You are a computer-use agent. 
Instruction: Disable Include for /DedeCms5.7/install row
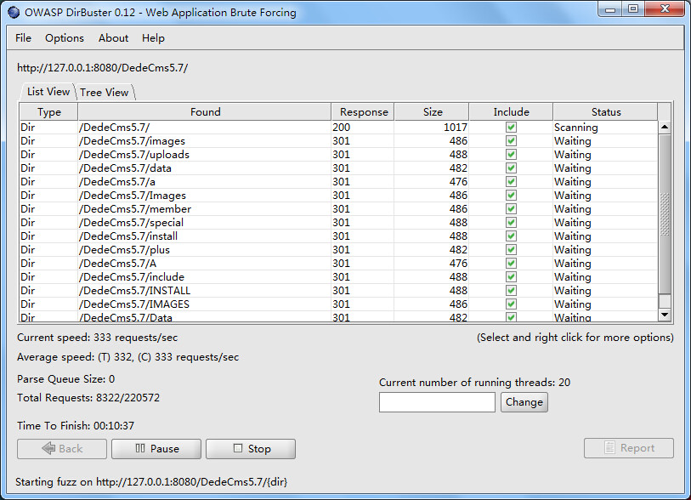click(x=511, y=236)
